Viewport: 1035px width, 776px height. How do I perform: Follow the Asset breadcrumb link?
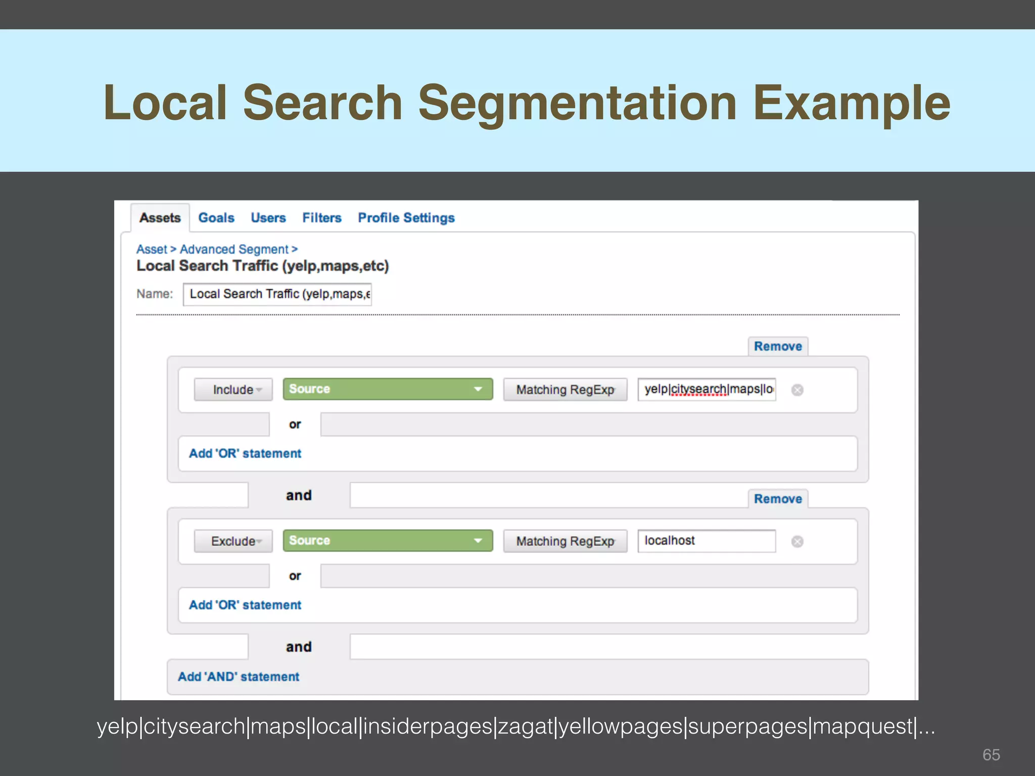tap(152, 249)
